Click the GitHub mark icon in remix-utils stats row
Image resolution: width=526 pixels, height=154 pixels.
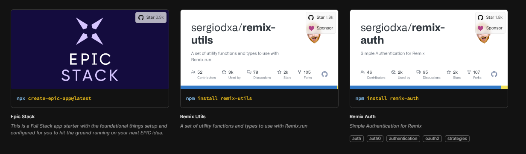click(x=324, y=74)
